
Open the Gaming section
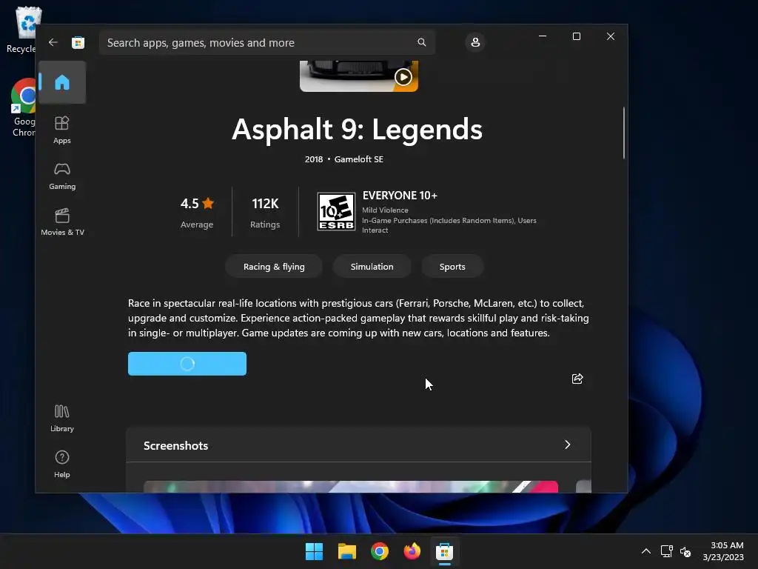[62, 176]
